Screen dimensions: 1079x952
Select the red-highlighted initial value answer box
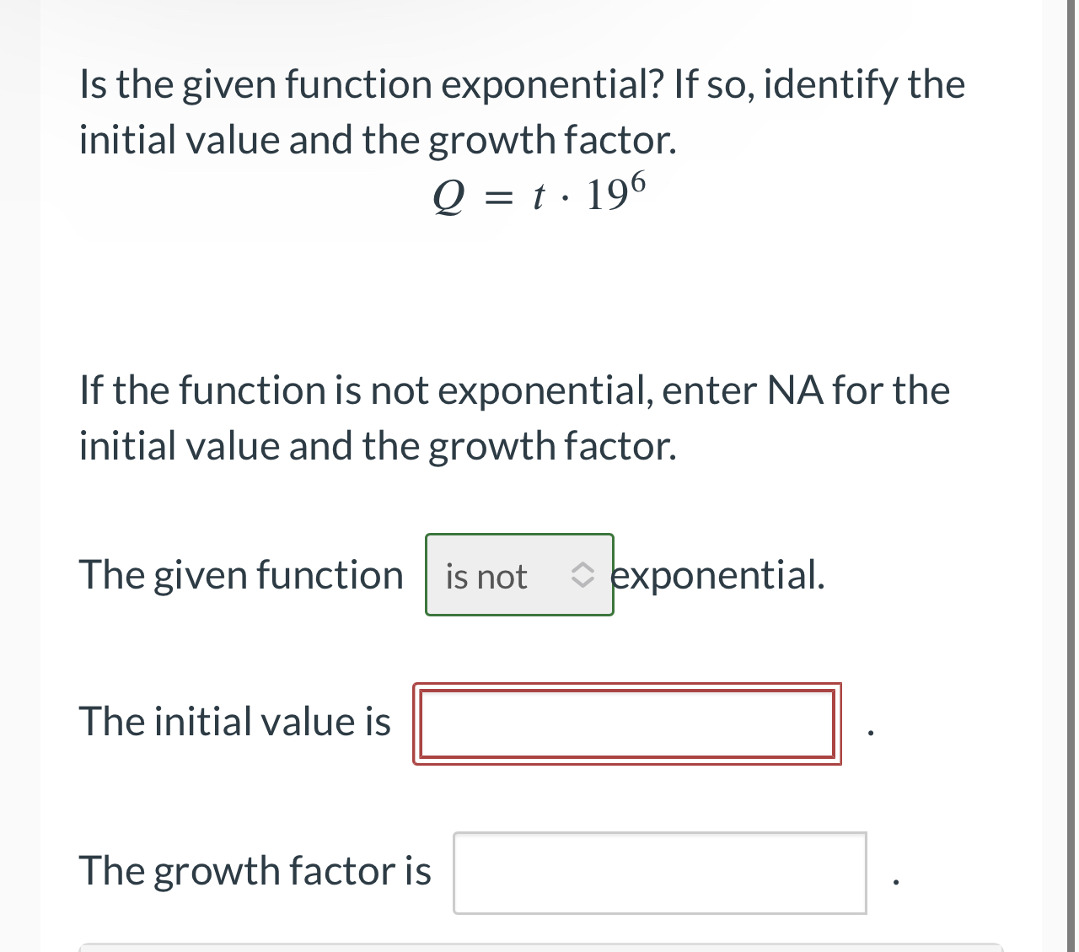click(x=625, y=723)
